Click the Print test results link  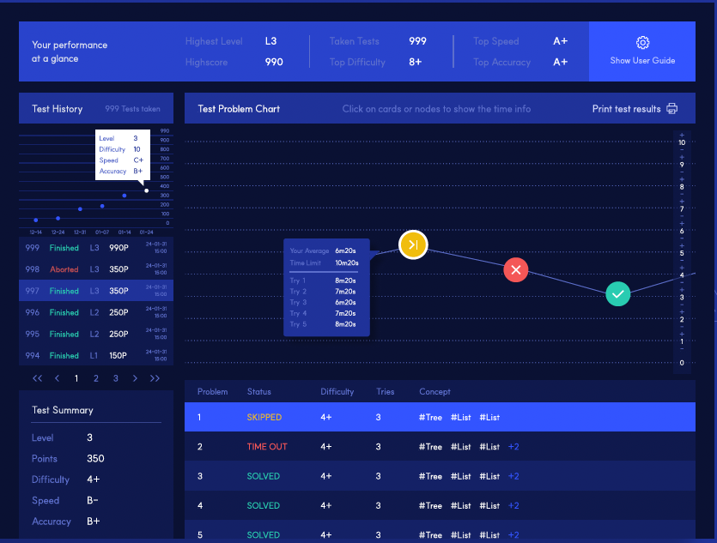click(x=627, y=109)
